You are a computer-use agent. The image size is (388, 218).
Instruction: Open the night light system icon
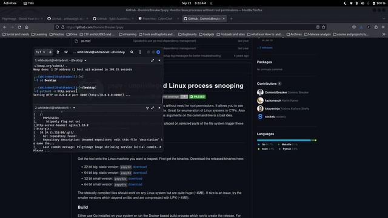click(345, 3)
